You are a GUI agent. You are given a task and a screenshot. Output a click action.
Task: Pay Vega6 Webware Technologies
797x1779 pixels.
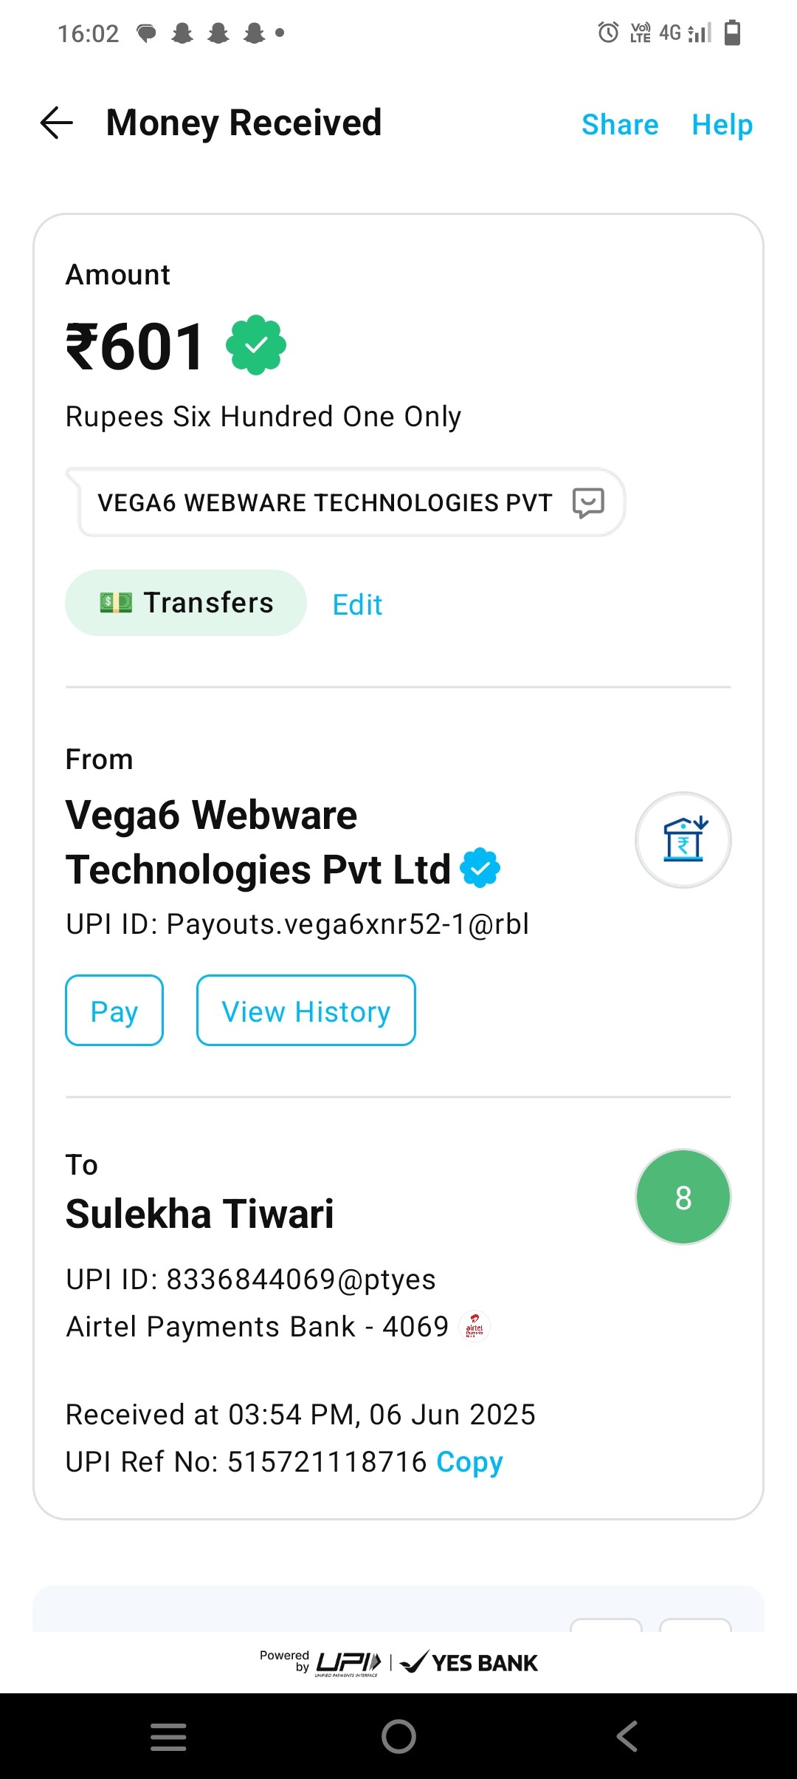click(x=114, y=1010)
